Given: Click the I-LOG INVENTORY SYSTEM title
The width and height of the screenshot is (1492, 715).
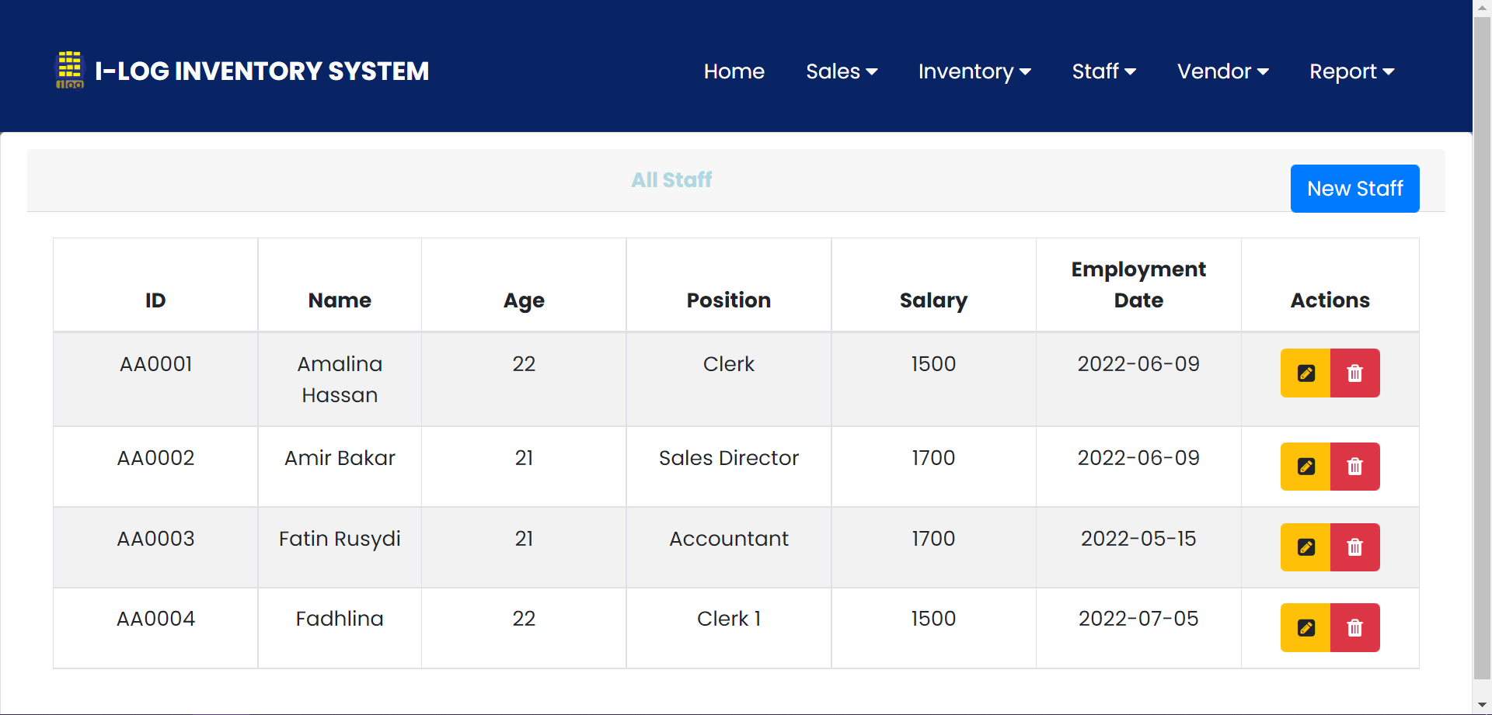Looking at the screenshot, I should [262, 71].
